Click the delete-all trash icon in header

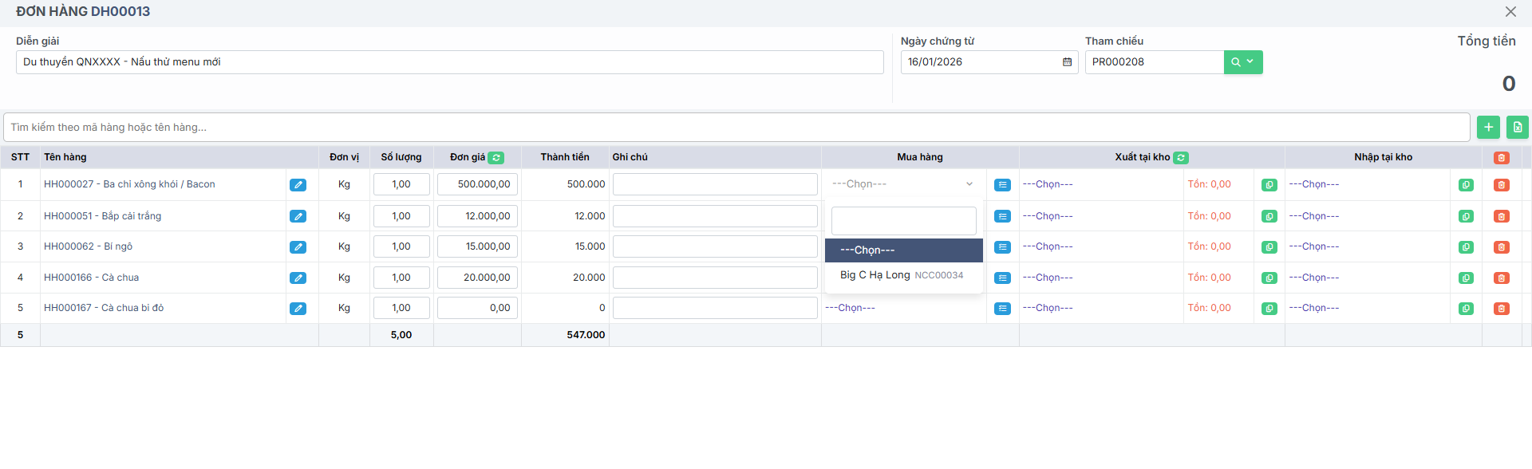(1501, 158)
